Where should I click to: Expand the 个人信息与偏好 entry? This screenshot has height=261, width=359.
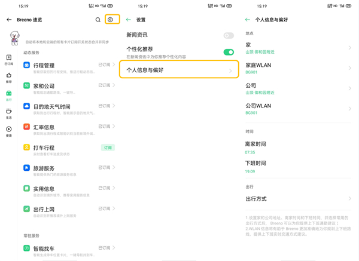[180, 70]
